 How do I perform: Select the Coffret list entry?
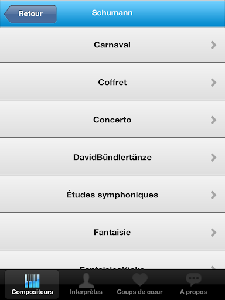[x=112, y=83]
